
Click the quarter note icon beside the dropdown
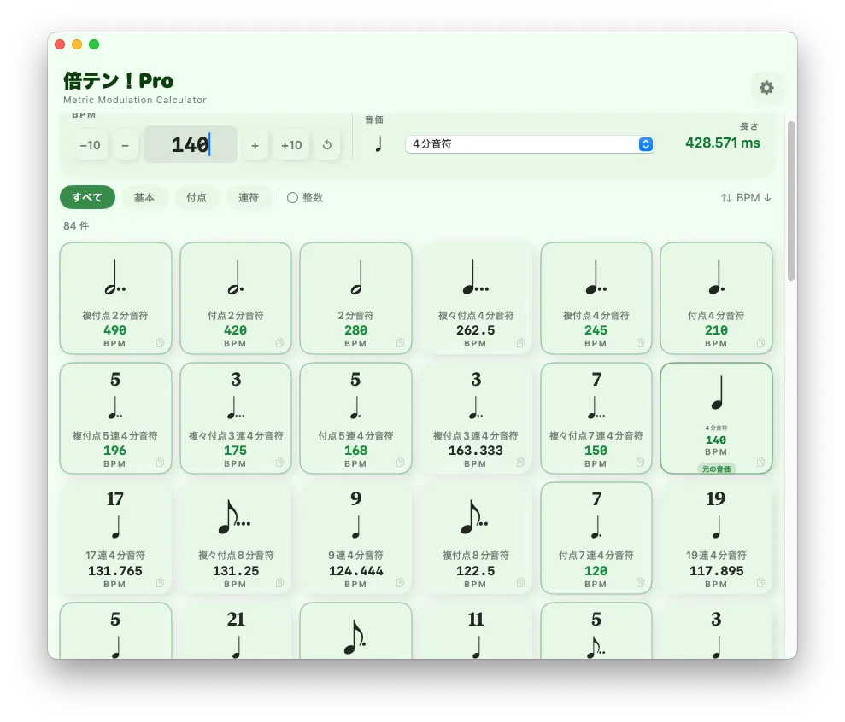(378, 144)
